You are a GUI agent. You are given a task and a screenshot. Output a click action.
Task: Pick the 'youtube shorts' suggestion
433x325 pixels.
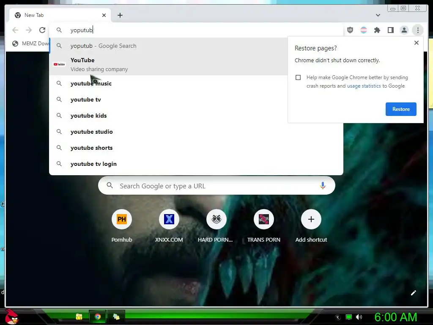click(x=196, y=148)
